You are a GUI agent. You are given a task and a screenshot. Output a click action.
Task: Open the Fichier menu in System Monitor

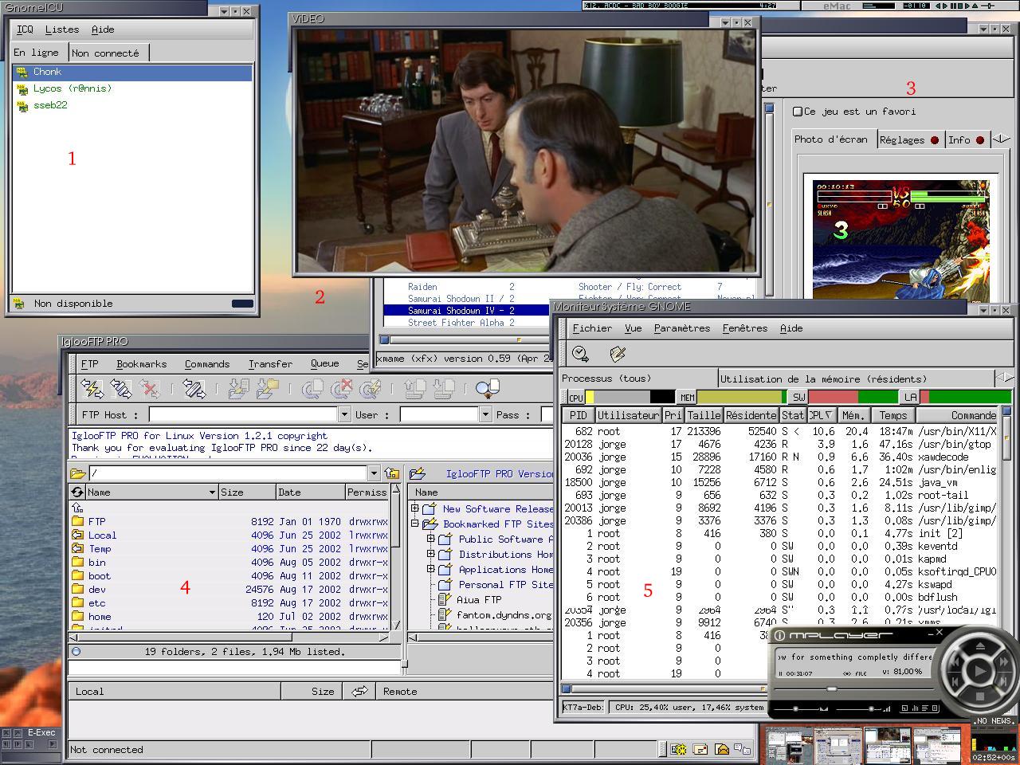click(592, 328)
